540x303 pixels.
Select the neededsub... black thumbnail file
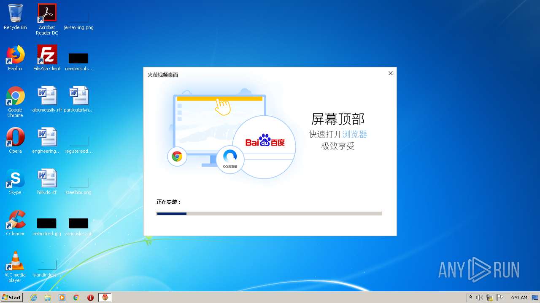click(x=78, y=61)
